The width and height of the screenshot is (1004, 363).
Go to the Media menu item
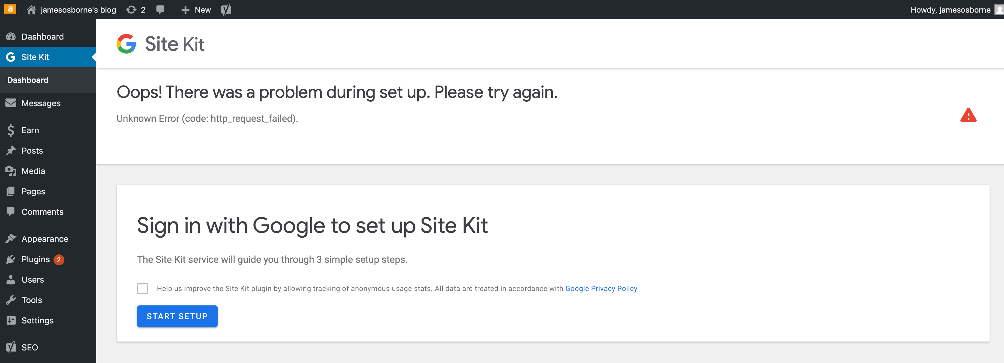48,171
